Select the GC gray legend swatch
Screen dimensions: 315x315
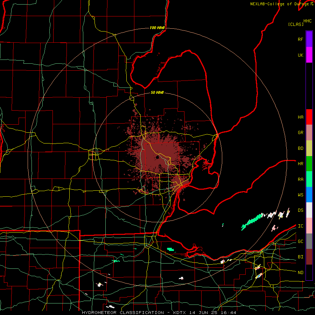point(309,241)
